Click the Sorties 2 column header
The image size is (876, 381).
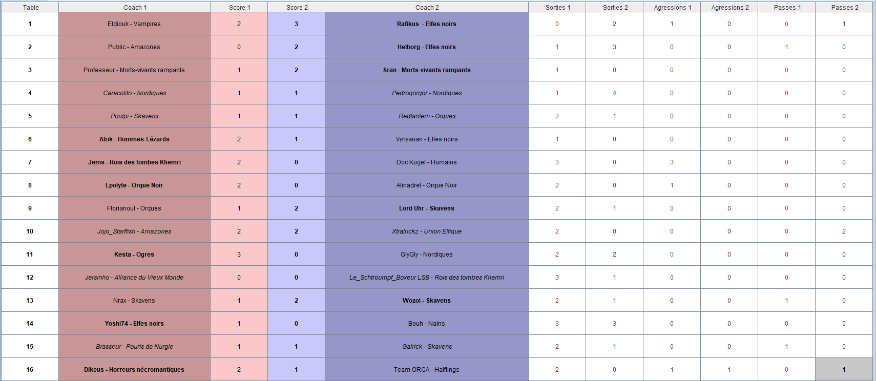tap(615, 7)
